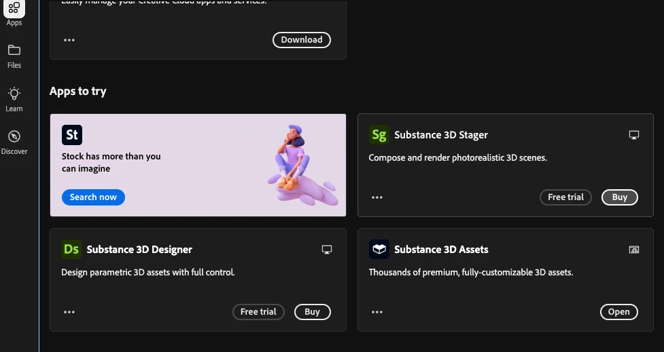Open more options next to Download button
664x352 pixels.
tap(69, 40)
